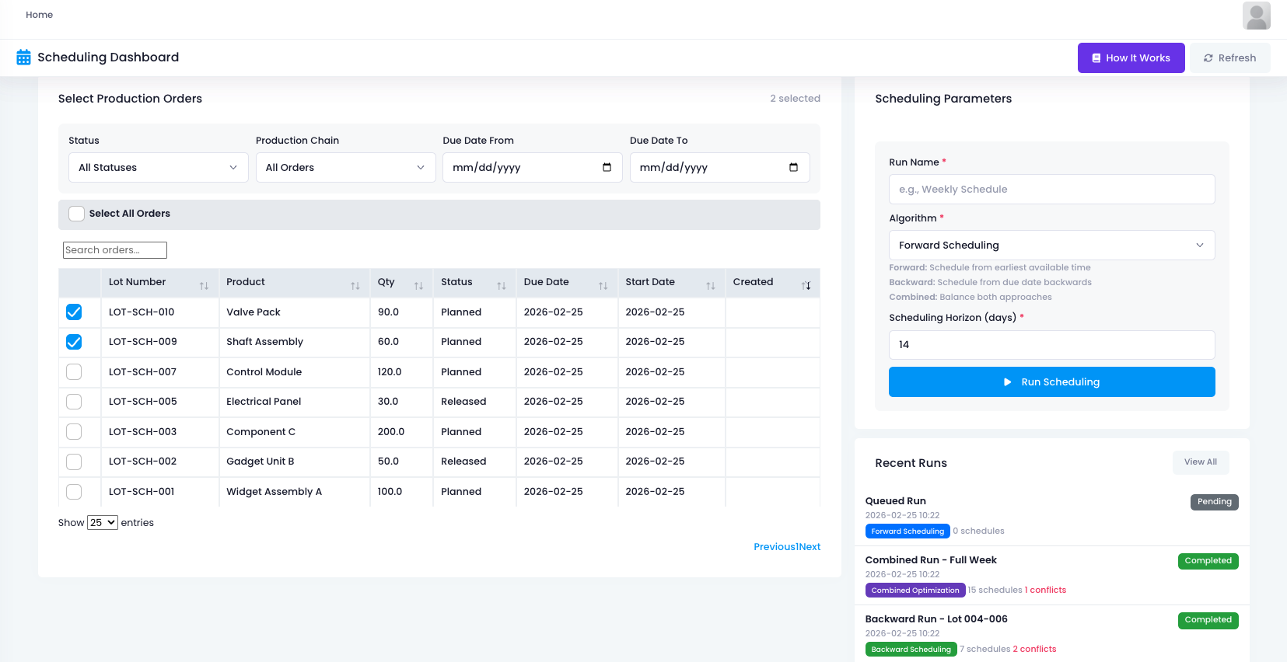Sort by Due Date column arrows
This screenshot has width=1287, height=662.
point(603,286)
